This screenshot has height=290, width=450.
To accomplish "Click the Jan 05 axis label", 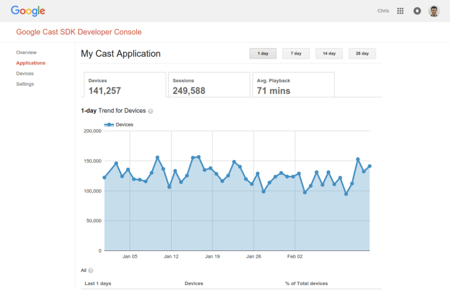I will [x=130, y=256].
